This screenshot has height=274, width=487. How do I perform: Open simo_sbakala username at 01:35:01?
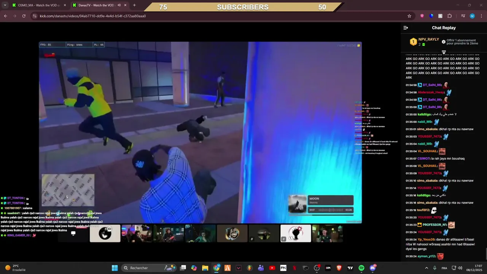coord(427,129)
